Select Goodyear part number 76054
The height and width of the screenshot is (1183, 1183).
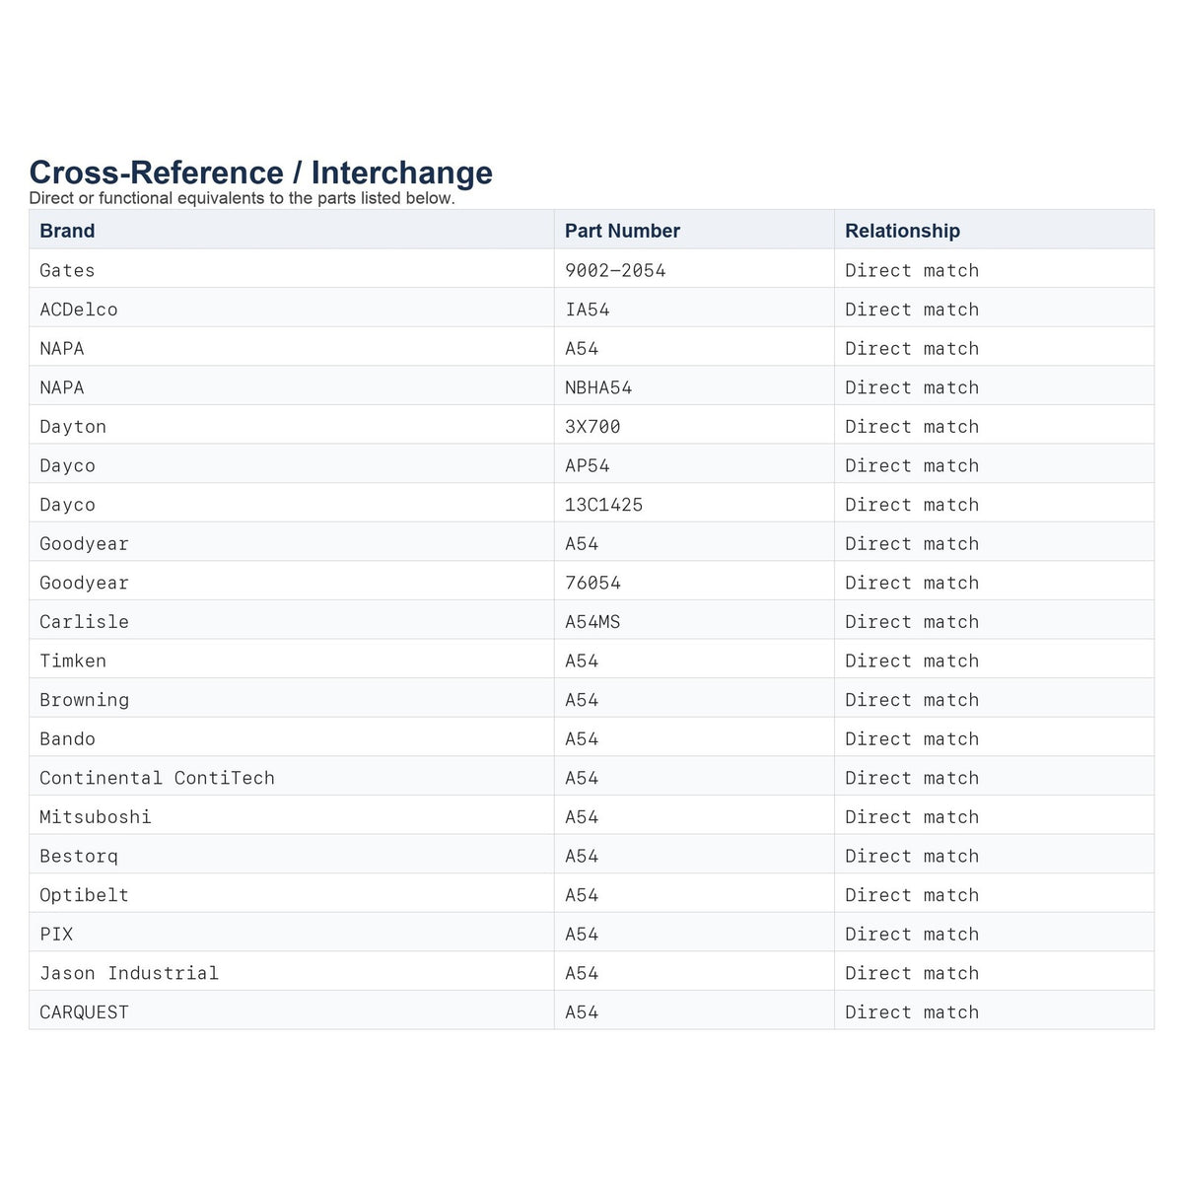[x=592, y=583]
